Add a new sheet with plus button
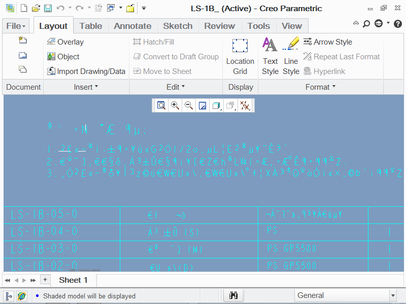This screenshot has width=406, height=304. [45, 280]
